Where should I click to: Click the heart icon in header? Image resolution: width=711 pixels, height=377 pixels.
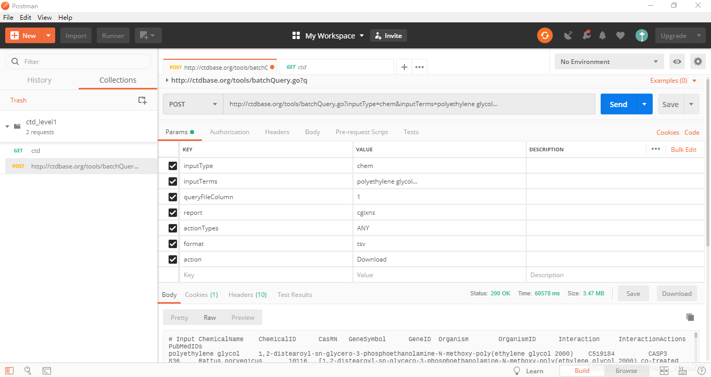(620, 35)
